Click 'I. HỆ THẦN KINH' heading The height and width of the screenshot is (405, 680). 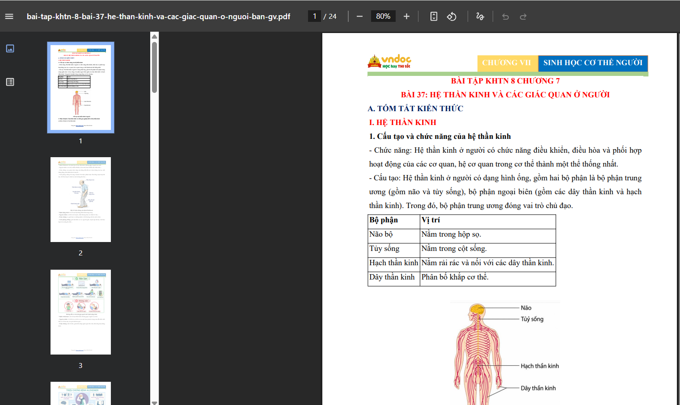click(402, 122)
